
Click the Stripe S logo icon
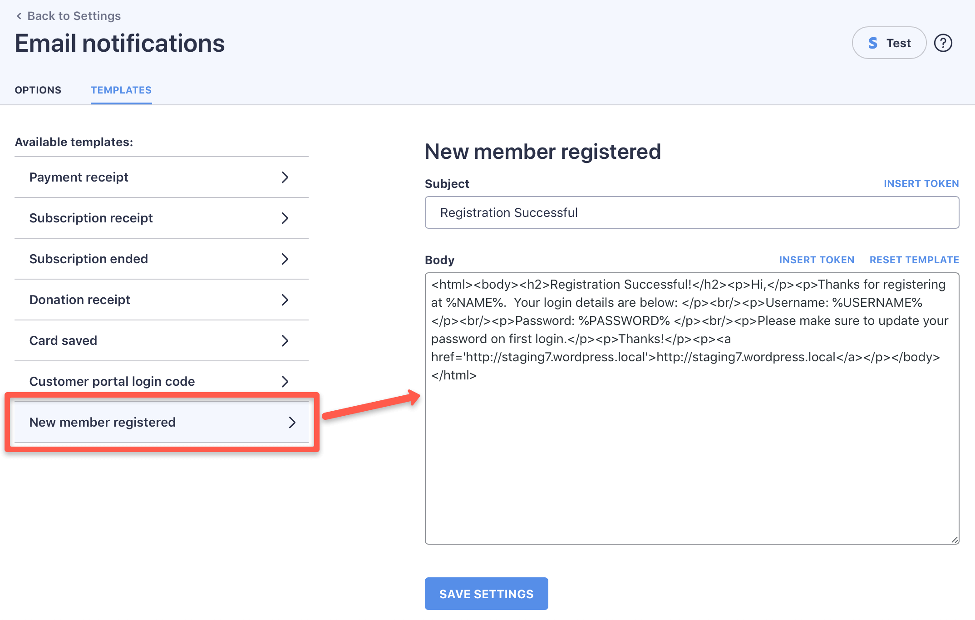[872, 43]
